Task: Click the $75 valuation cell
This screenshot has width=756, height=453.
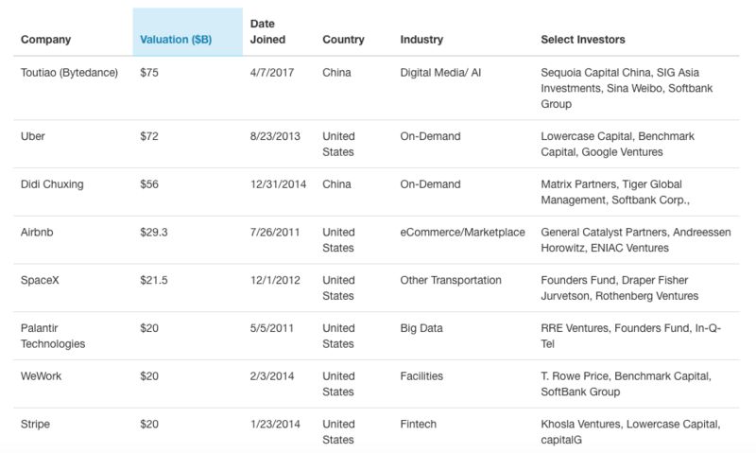Action: 150,73
